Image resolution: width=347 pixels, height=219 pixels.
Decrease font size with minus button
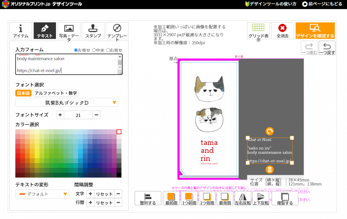97,115
